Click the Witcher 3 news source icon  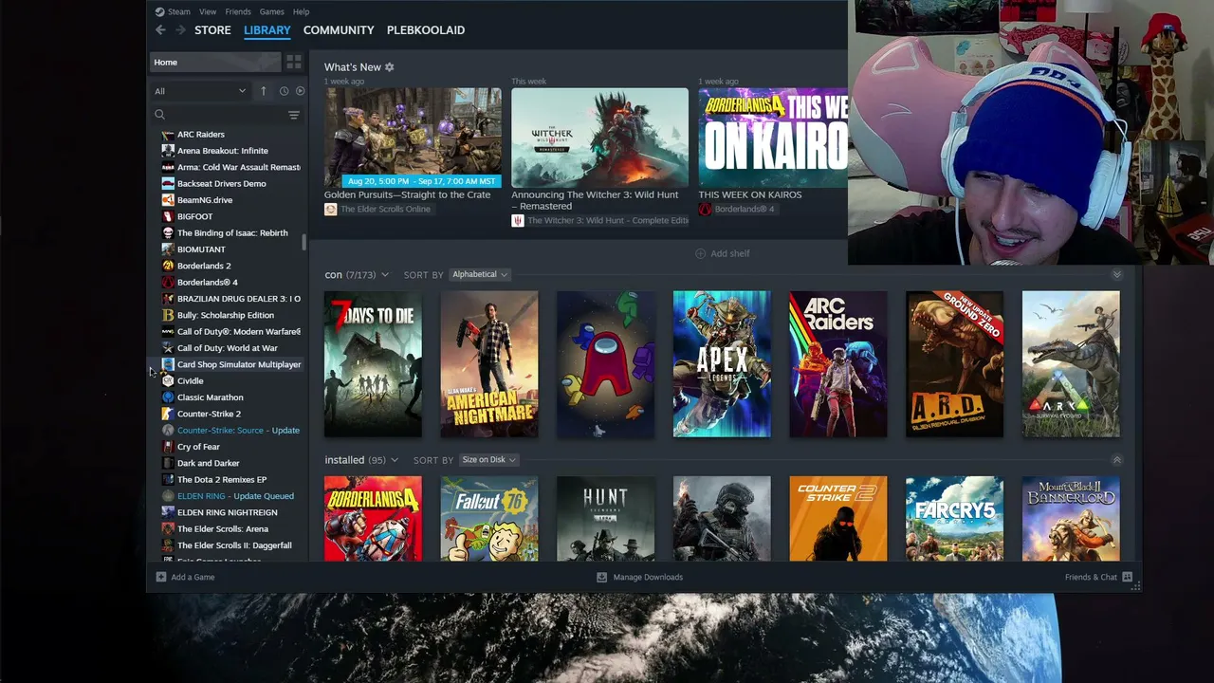pos(518,221)
